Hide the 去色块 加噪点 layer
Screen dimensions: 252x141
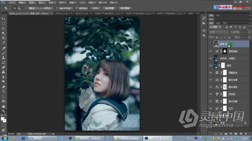click(211, 58)
